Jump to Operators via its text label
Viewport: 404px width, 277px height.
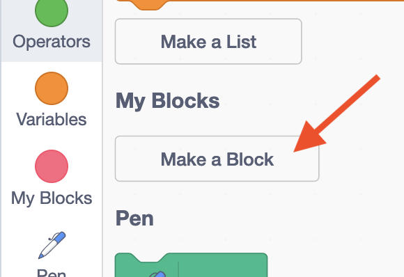52,42
